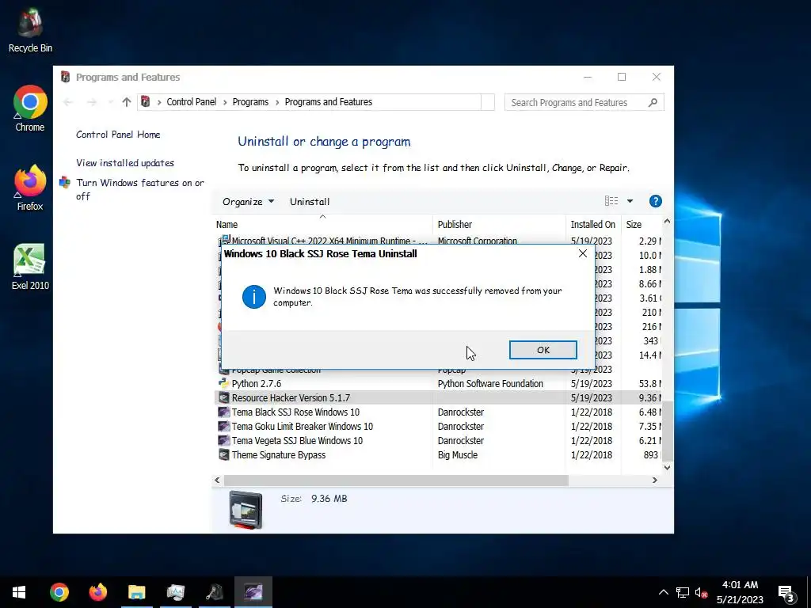Open recent locations dropdown arrow

109,102
